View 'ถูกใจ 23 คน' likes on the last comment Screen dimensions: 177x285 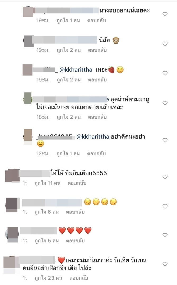point(48,278)
